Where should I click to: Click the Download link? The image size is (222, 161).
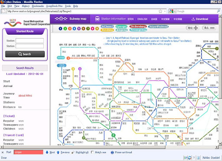click(x=200, y=19)
